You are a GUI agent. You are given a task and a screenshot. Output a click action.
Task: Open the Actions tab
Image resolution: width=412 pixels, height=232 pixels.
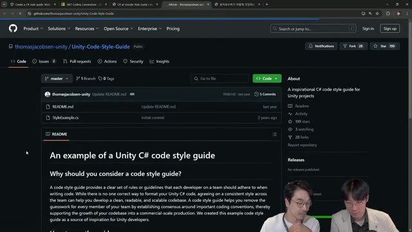107,61
